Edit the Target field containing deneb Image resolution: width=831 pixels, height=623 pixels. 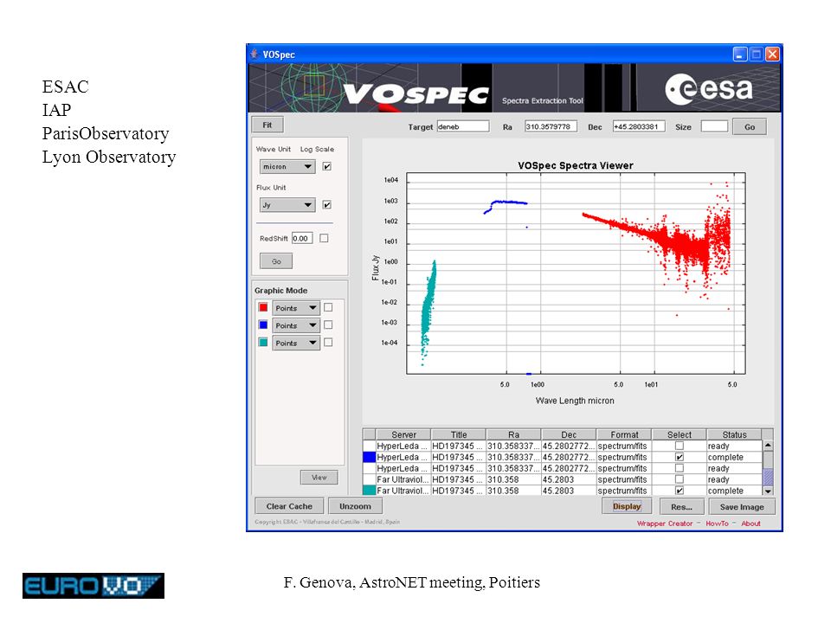(462, 126)
